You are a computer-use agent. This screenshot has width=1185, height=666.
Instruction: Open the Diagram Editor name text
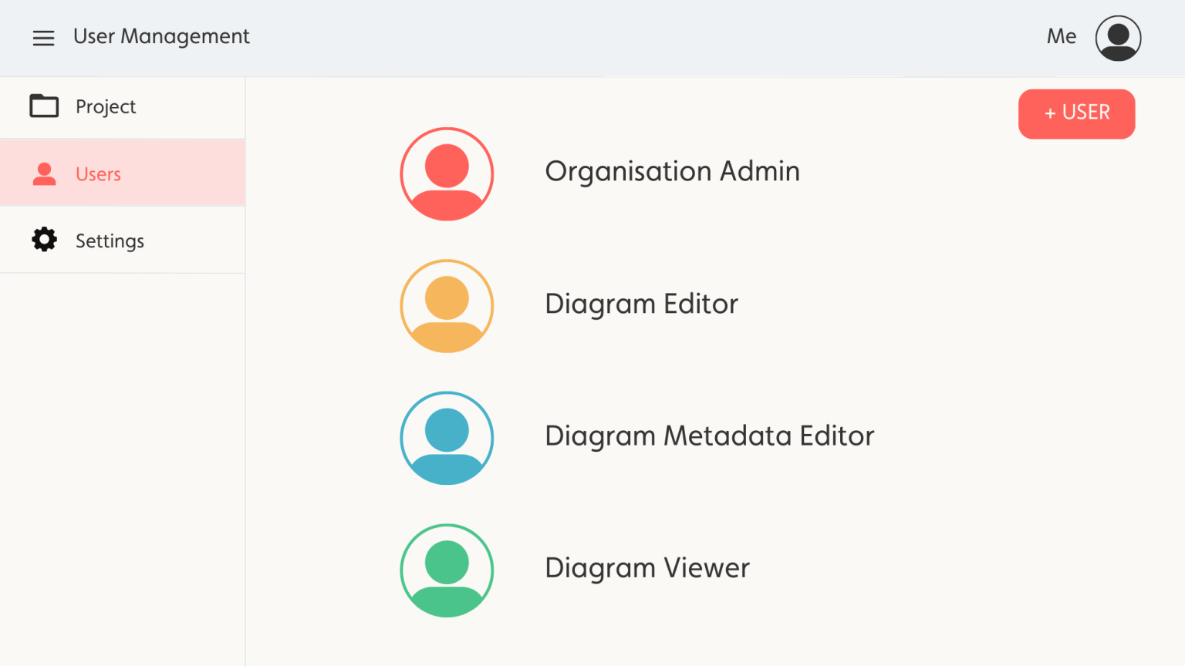tap(641, 304)
